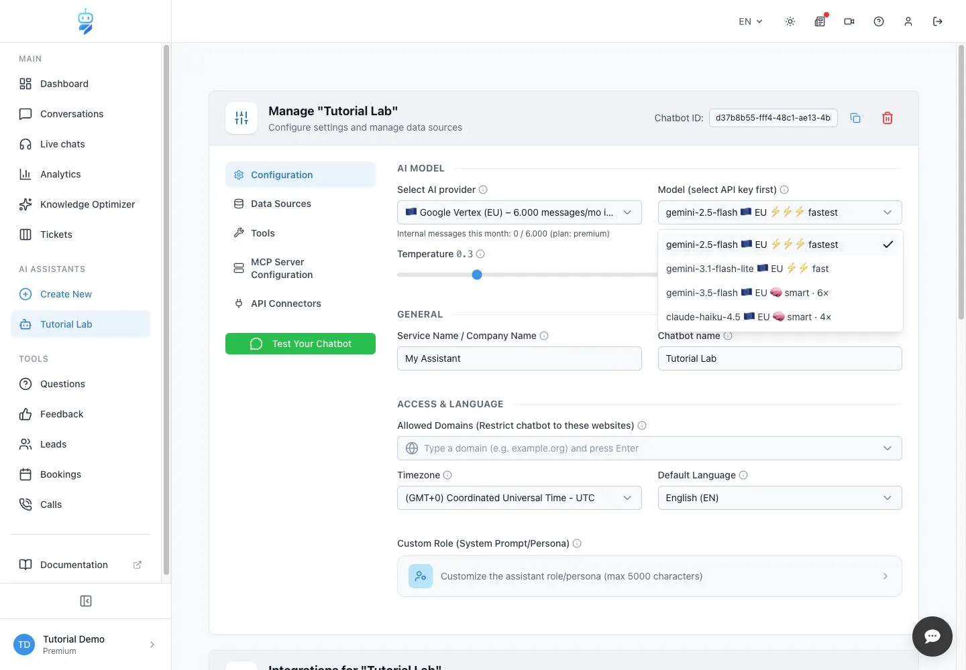
Task: Open Live chats in sidebar
Action: coord(80,144)
